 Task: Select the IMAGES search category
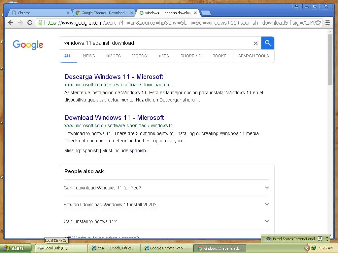114,56
